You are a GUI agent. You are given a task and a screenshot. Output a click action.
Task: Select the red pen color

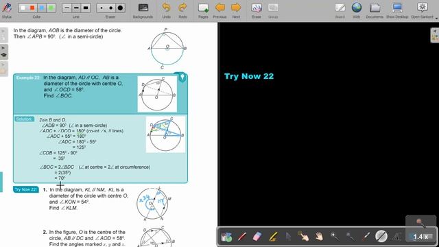[32, 8]
